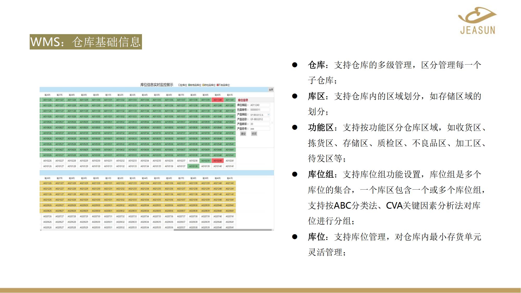Screen dimensions: 521x293
Task: Click the red 不良品库位 legend swatch
Action: [218, 85]
